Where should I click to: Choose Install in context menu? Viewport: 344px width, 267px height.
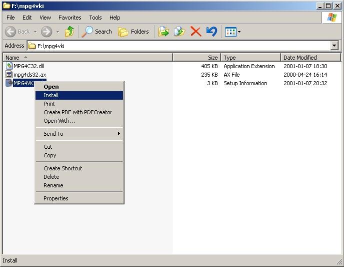(79, 95)
